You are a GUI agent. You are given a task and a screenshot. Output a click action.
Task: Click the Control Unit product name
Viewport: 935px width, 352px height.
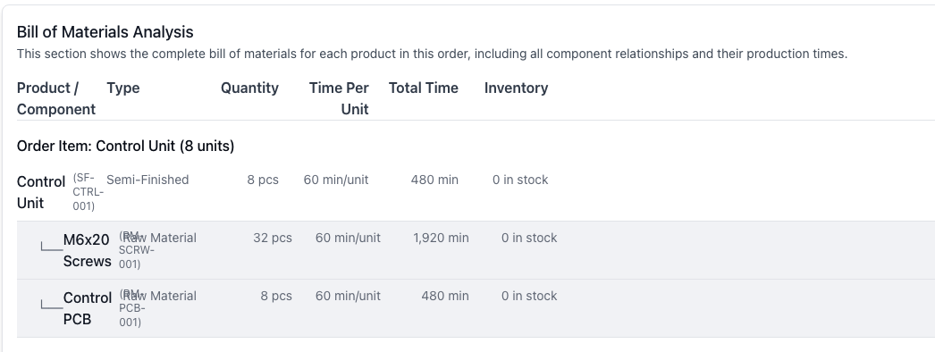tap(40, 192)
